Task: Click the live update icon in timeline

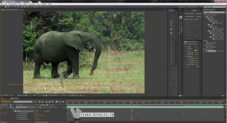Action: click(39, 102)
